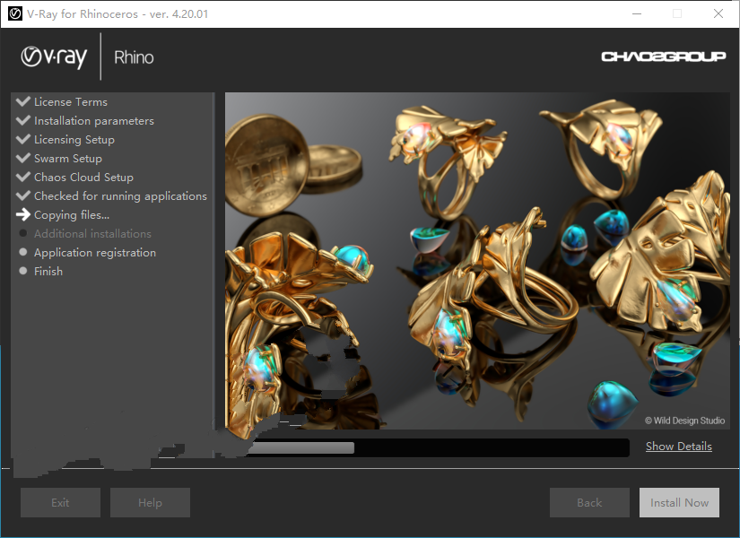The height and width of the screenshot is (538, 740).
Task: Click the bullet beside Application registration
Action: point(22,252)
